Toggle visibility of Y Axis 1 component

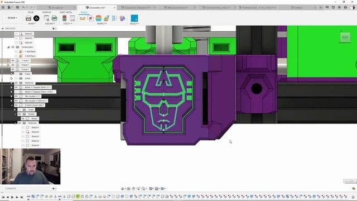pyautogui.click(x=13, y=61)
